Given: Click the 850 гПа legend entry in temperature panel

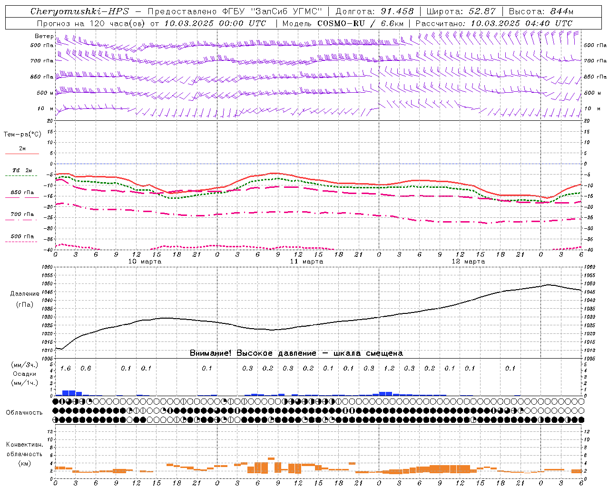Looking at the screenshot, I should point(22,192).
